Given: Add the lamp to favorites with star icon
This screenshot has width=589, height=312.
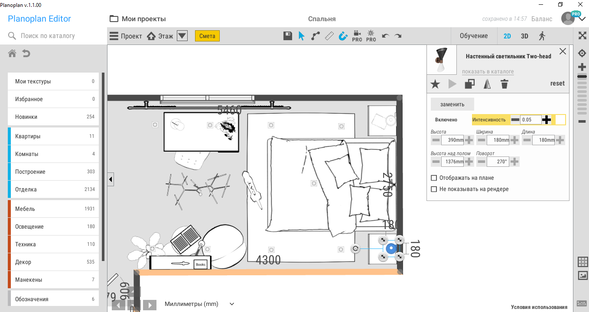Looking at the screenshot, I should pos(435,84).
